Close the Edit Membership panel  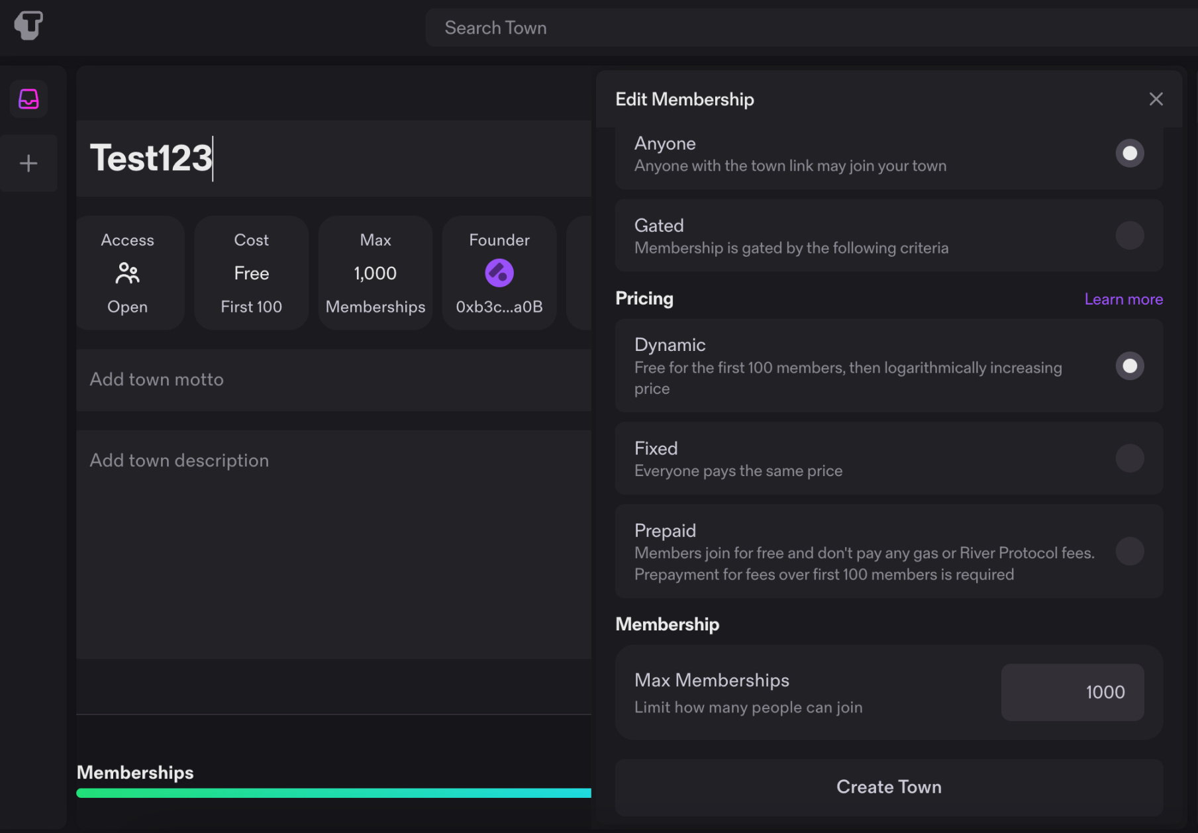[1156, 99]
